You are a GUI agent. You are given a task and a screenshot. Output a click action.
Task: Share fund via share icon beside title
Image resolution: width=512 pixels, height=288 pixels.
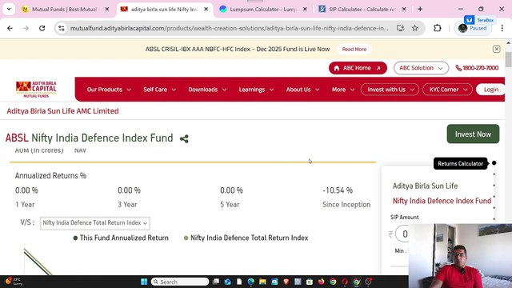coord(184,138)
